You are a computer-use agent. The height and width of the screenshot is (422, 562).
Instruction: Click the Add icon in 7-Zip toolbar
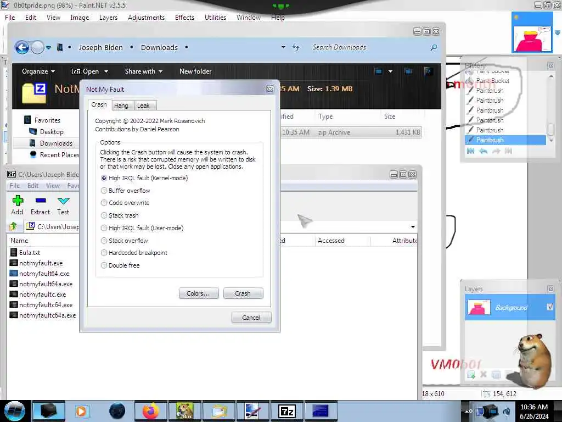17,205
